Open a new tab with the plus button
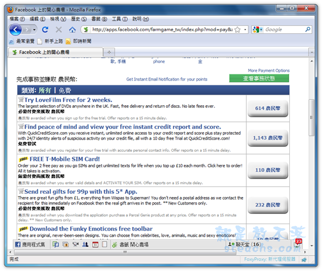 tap(109, 53)
